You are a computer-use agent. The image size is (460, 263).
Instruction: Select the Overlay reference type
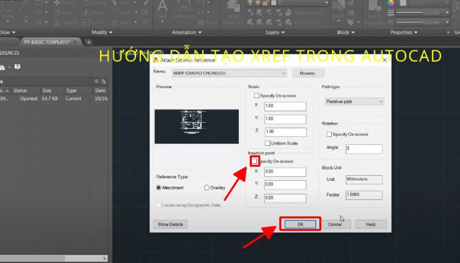click(x=206, y=187)
